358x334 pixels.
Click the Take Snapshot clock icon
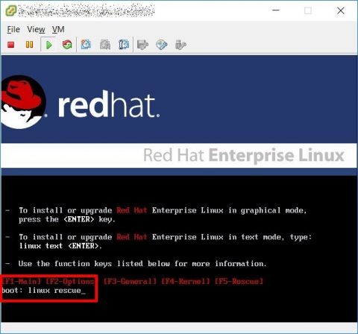pyautogui.click(x=86, y=45)
